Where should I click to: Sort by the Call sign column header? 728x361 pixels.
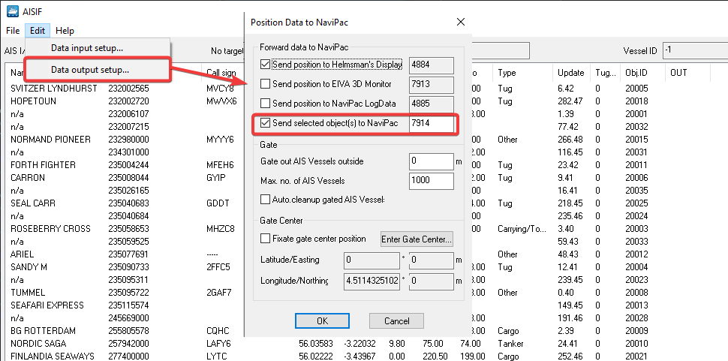[223, 73]
